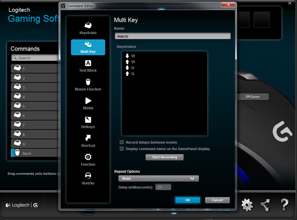The height and width of the screenshot is (220, 297).
Task: Click Start Recording button
Action: pyautogui.click(x=165, y=157)
